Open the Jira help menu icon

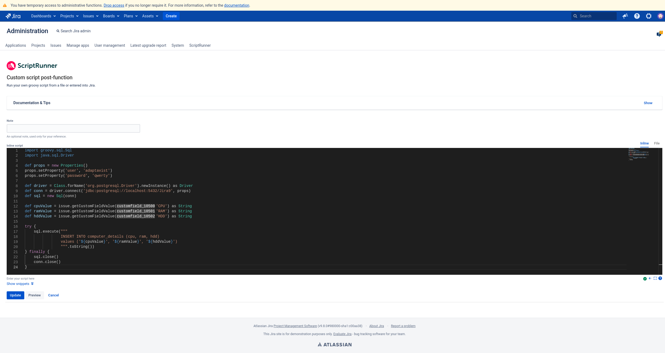click(637, 16)
